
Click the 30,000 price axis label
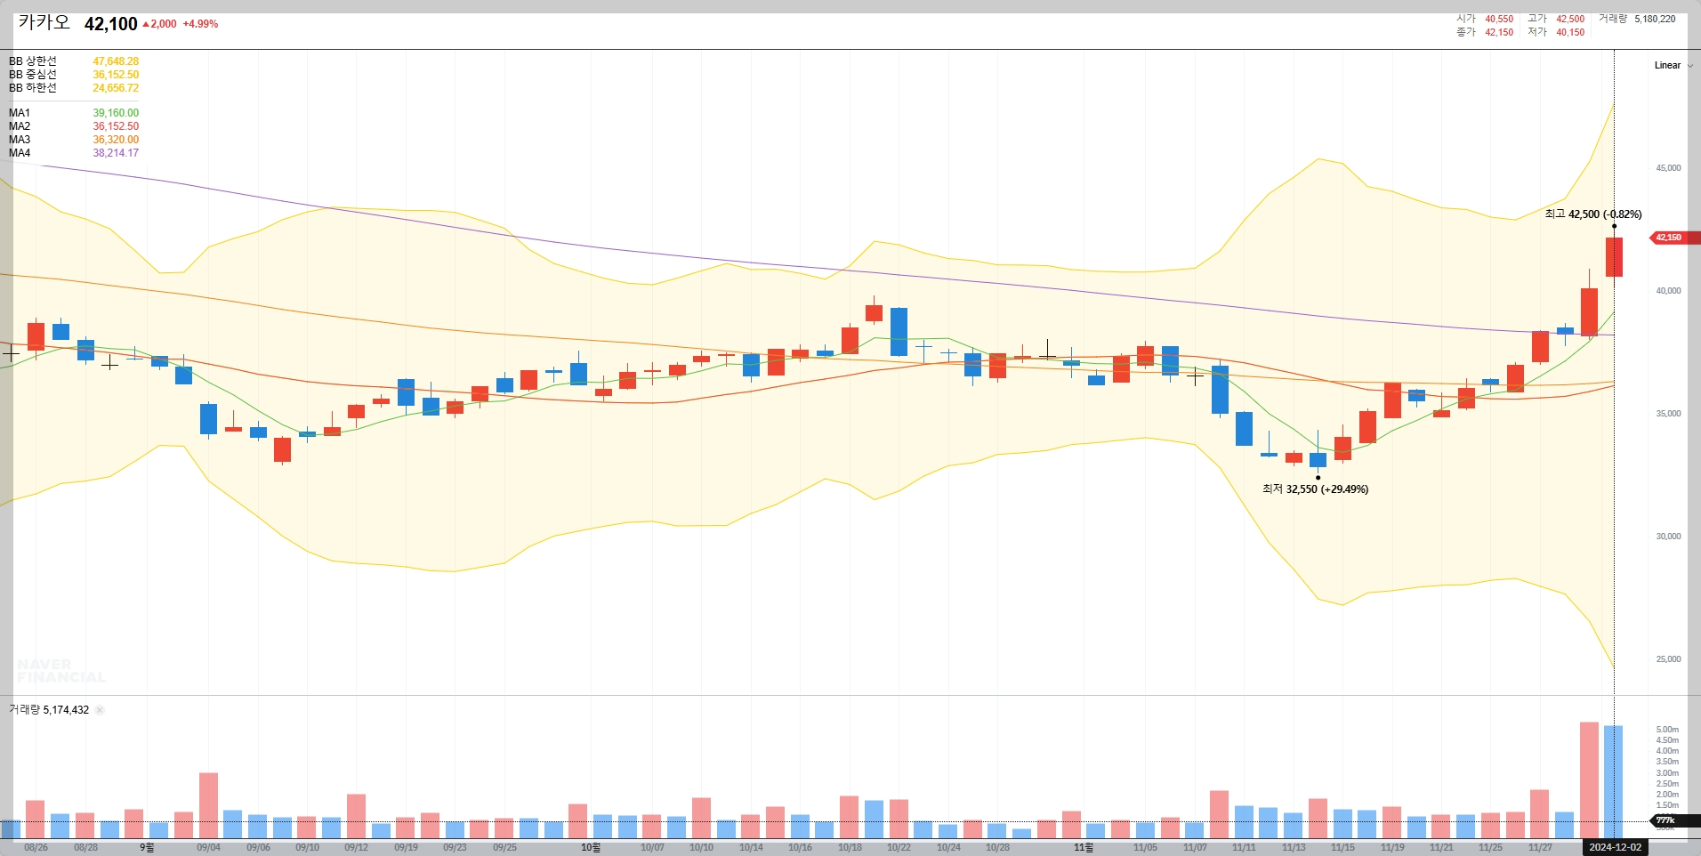(x=1668, y=537)
